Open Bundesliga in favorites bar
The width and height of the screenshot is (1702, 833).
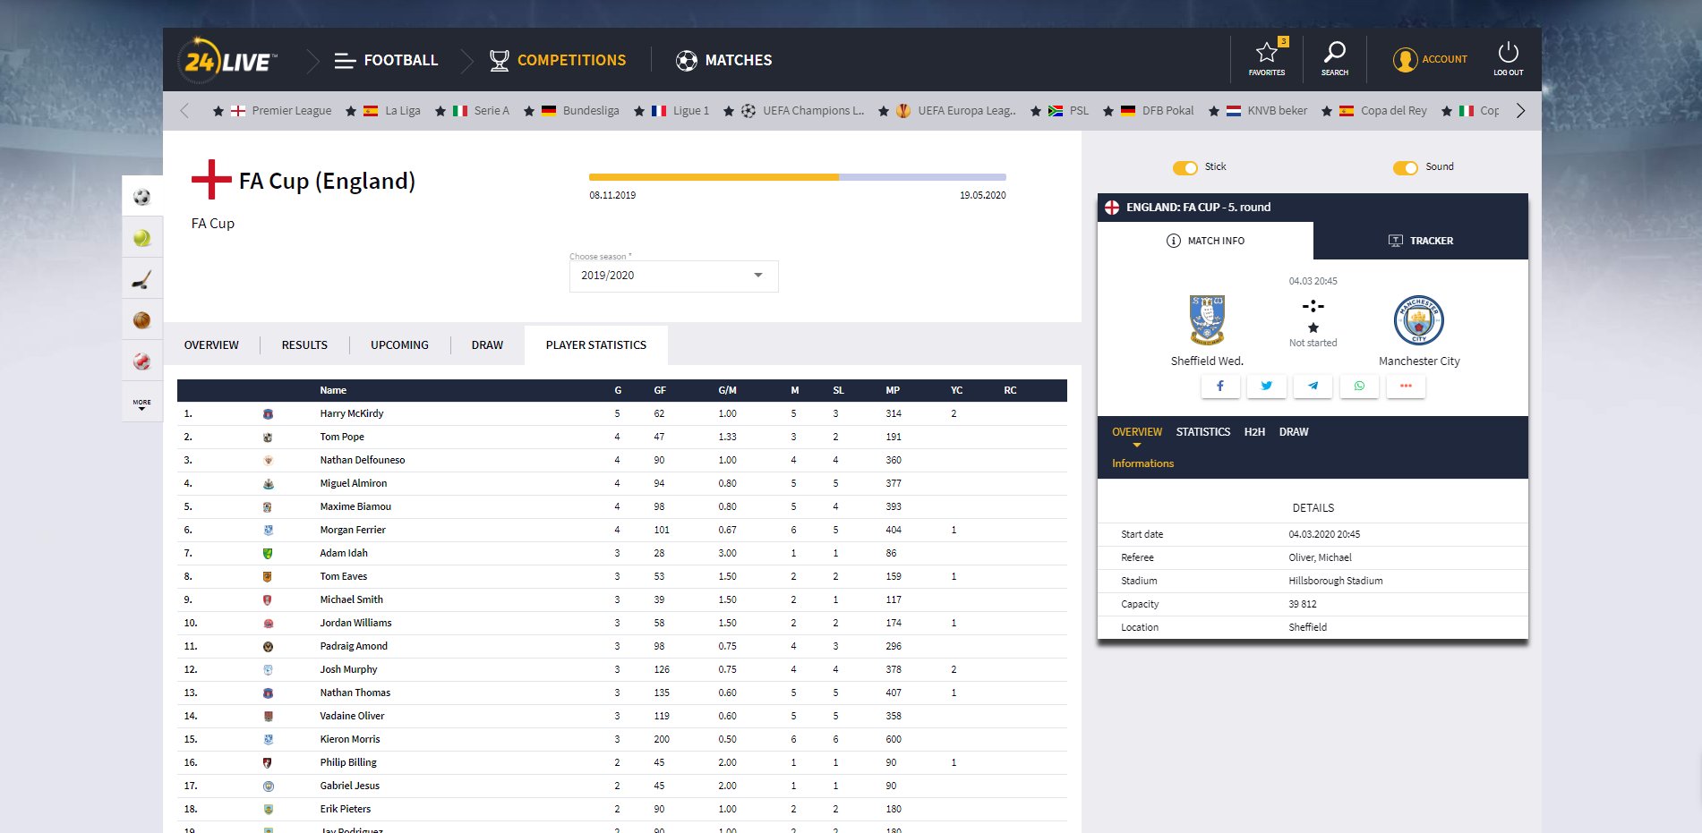[x=591, y=111]
